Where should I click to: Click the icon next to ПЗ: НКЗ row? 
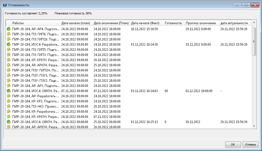pos(8,106)
